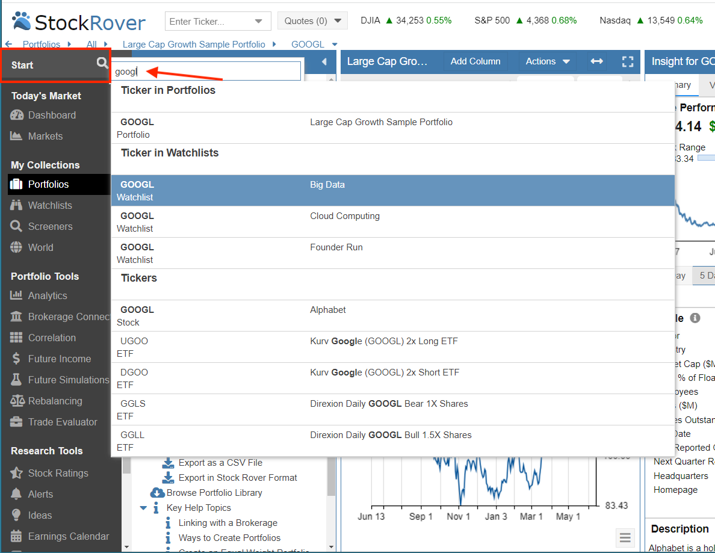Viewport: 715px width, 553px height.
Task: Select DGOO Kurv Google 2x Short ETF
Action: [392, 378]
